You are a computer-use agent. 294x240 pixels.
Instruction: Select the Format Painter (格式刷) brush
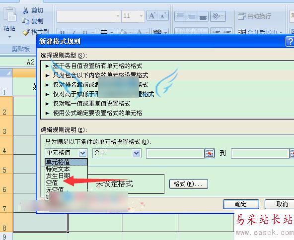click(26, 32)
